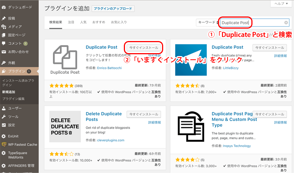Switch to the 人気 tab

(x=83, y=22)
